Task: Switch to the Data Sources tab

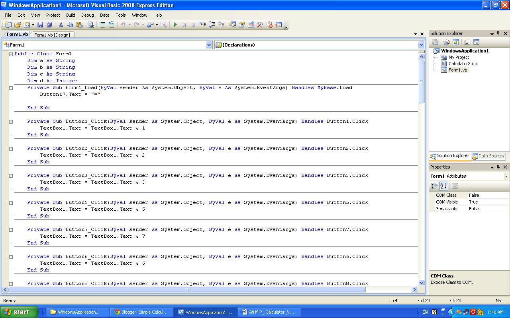Action: click(488, 156)
